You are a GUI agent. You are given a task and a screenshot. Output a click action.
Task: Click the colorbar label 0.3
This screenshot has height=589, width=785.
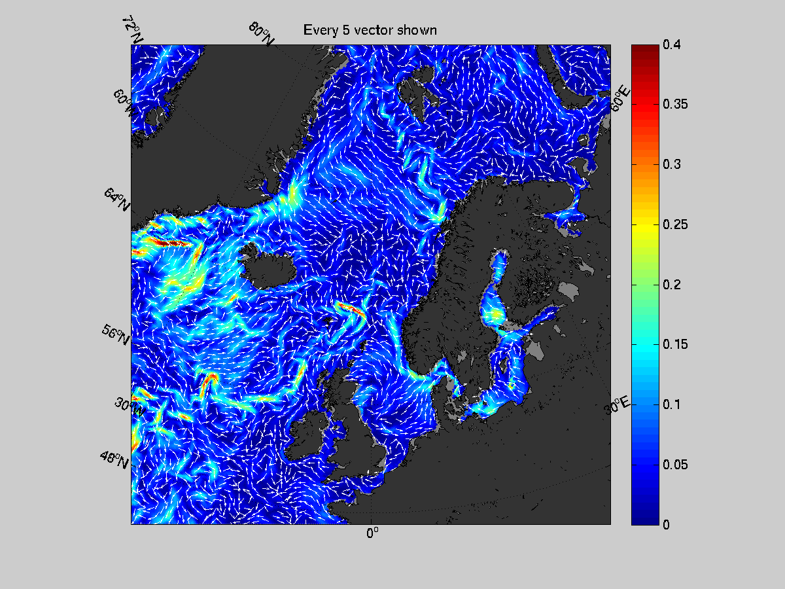671,164
